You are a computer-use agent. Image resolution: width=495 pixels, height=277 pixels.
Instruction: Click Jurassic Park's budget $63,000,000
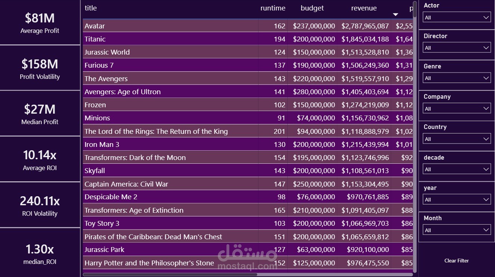click(x=316, y=249)
